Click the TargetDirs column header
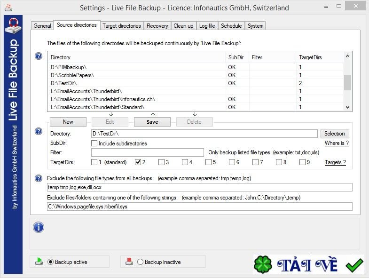The image size is (369, 279). [x=320, y=57]
